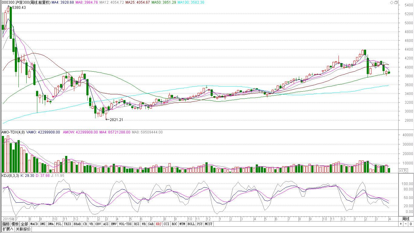The height and width of the screenshot is (233, 414).
Task: Switch indicator to ROC
Action: (174, 224)
